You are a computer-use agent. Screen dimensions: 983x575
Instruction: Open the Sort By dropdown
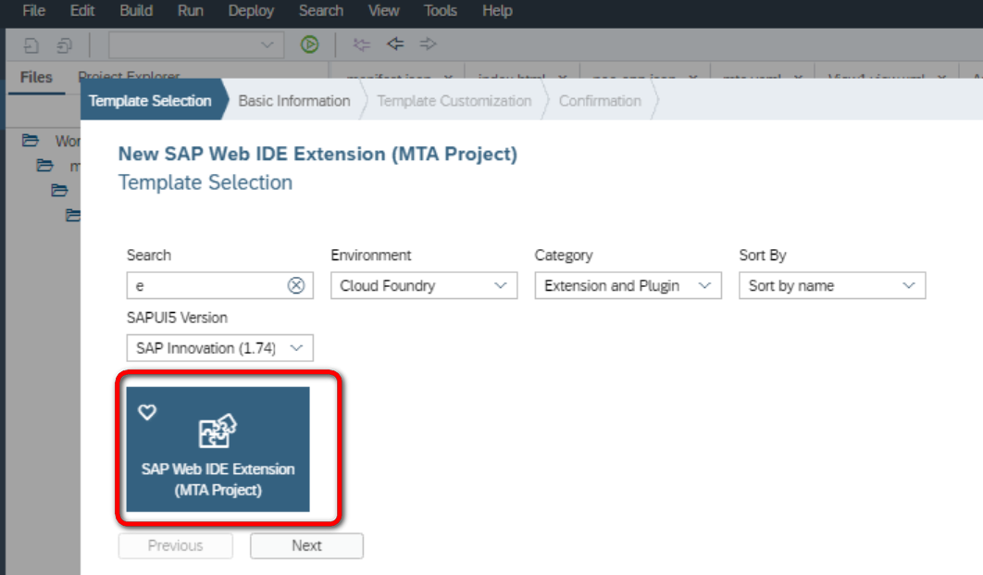pyautogui.click(x=832, y=285)
